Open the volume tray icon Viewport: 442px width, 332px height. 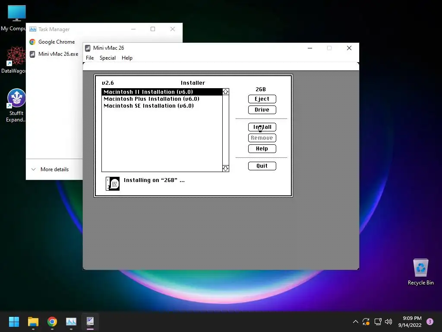(x=388, y=322)
